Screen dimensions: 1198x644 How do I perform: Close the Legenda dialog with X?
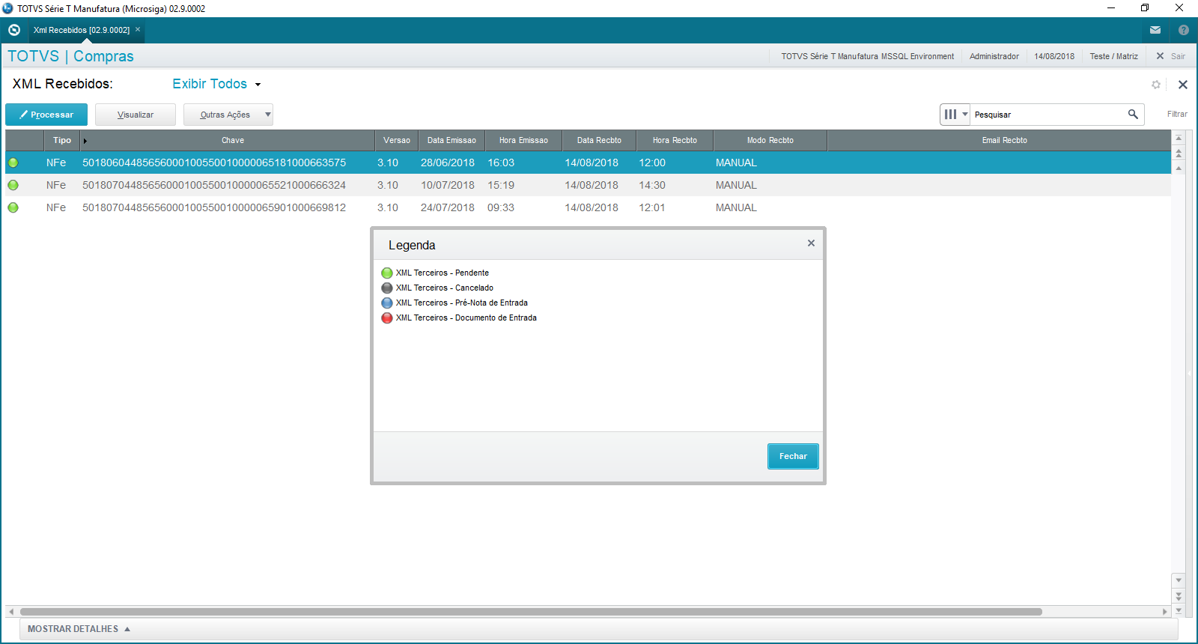pyautogui.click(x=811, y=243)
